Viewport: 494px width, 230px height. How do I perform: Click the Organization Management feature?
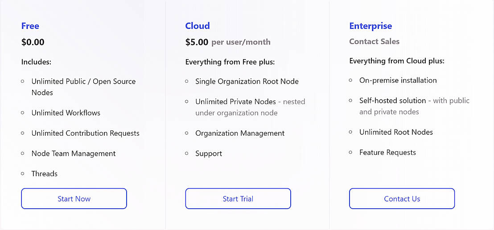click(x=240, y=133)
